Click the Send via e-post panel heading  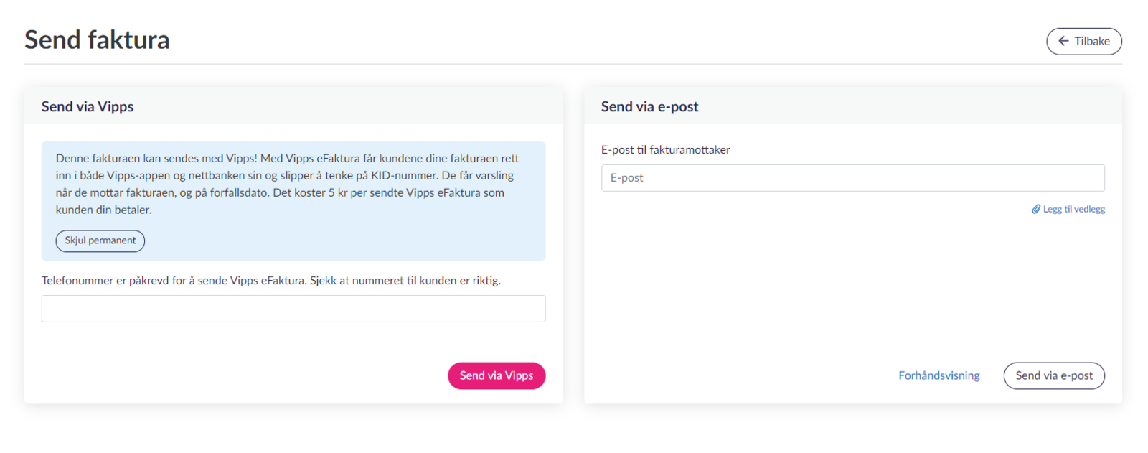point(649,107)
